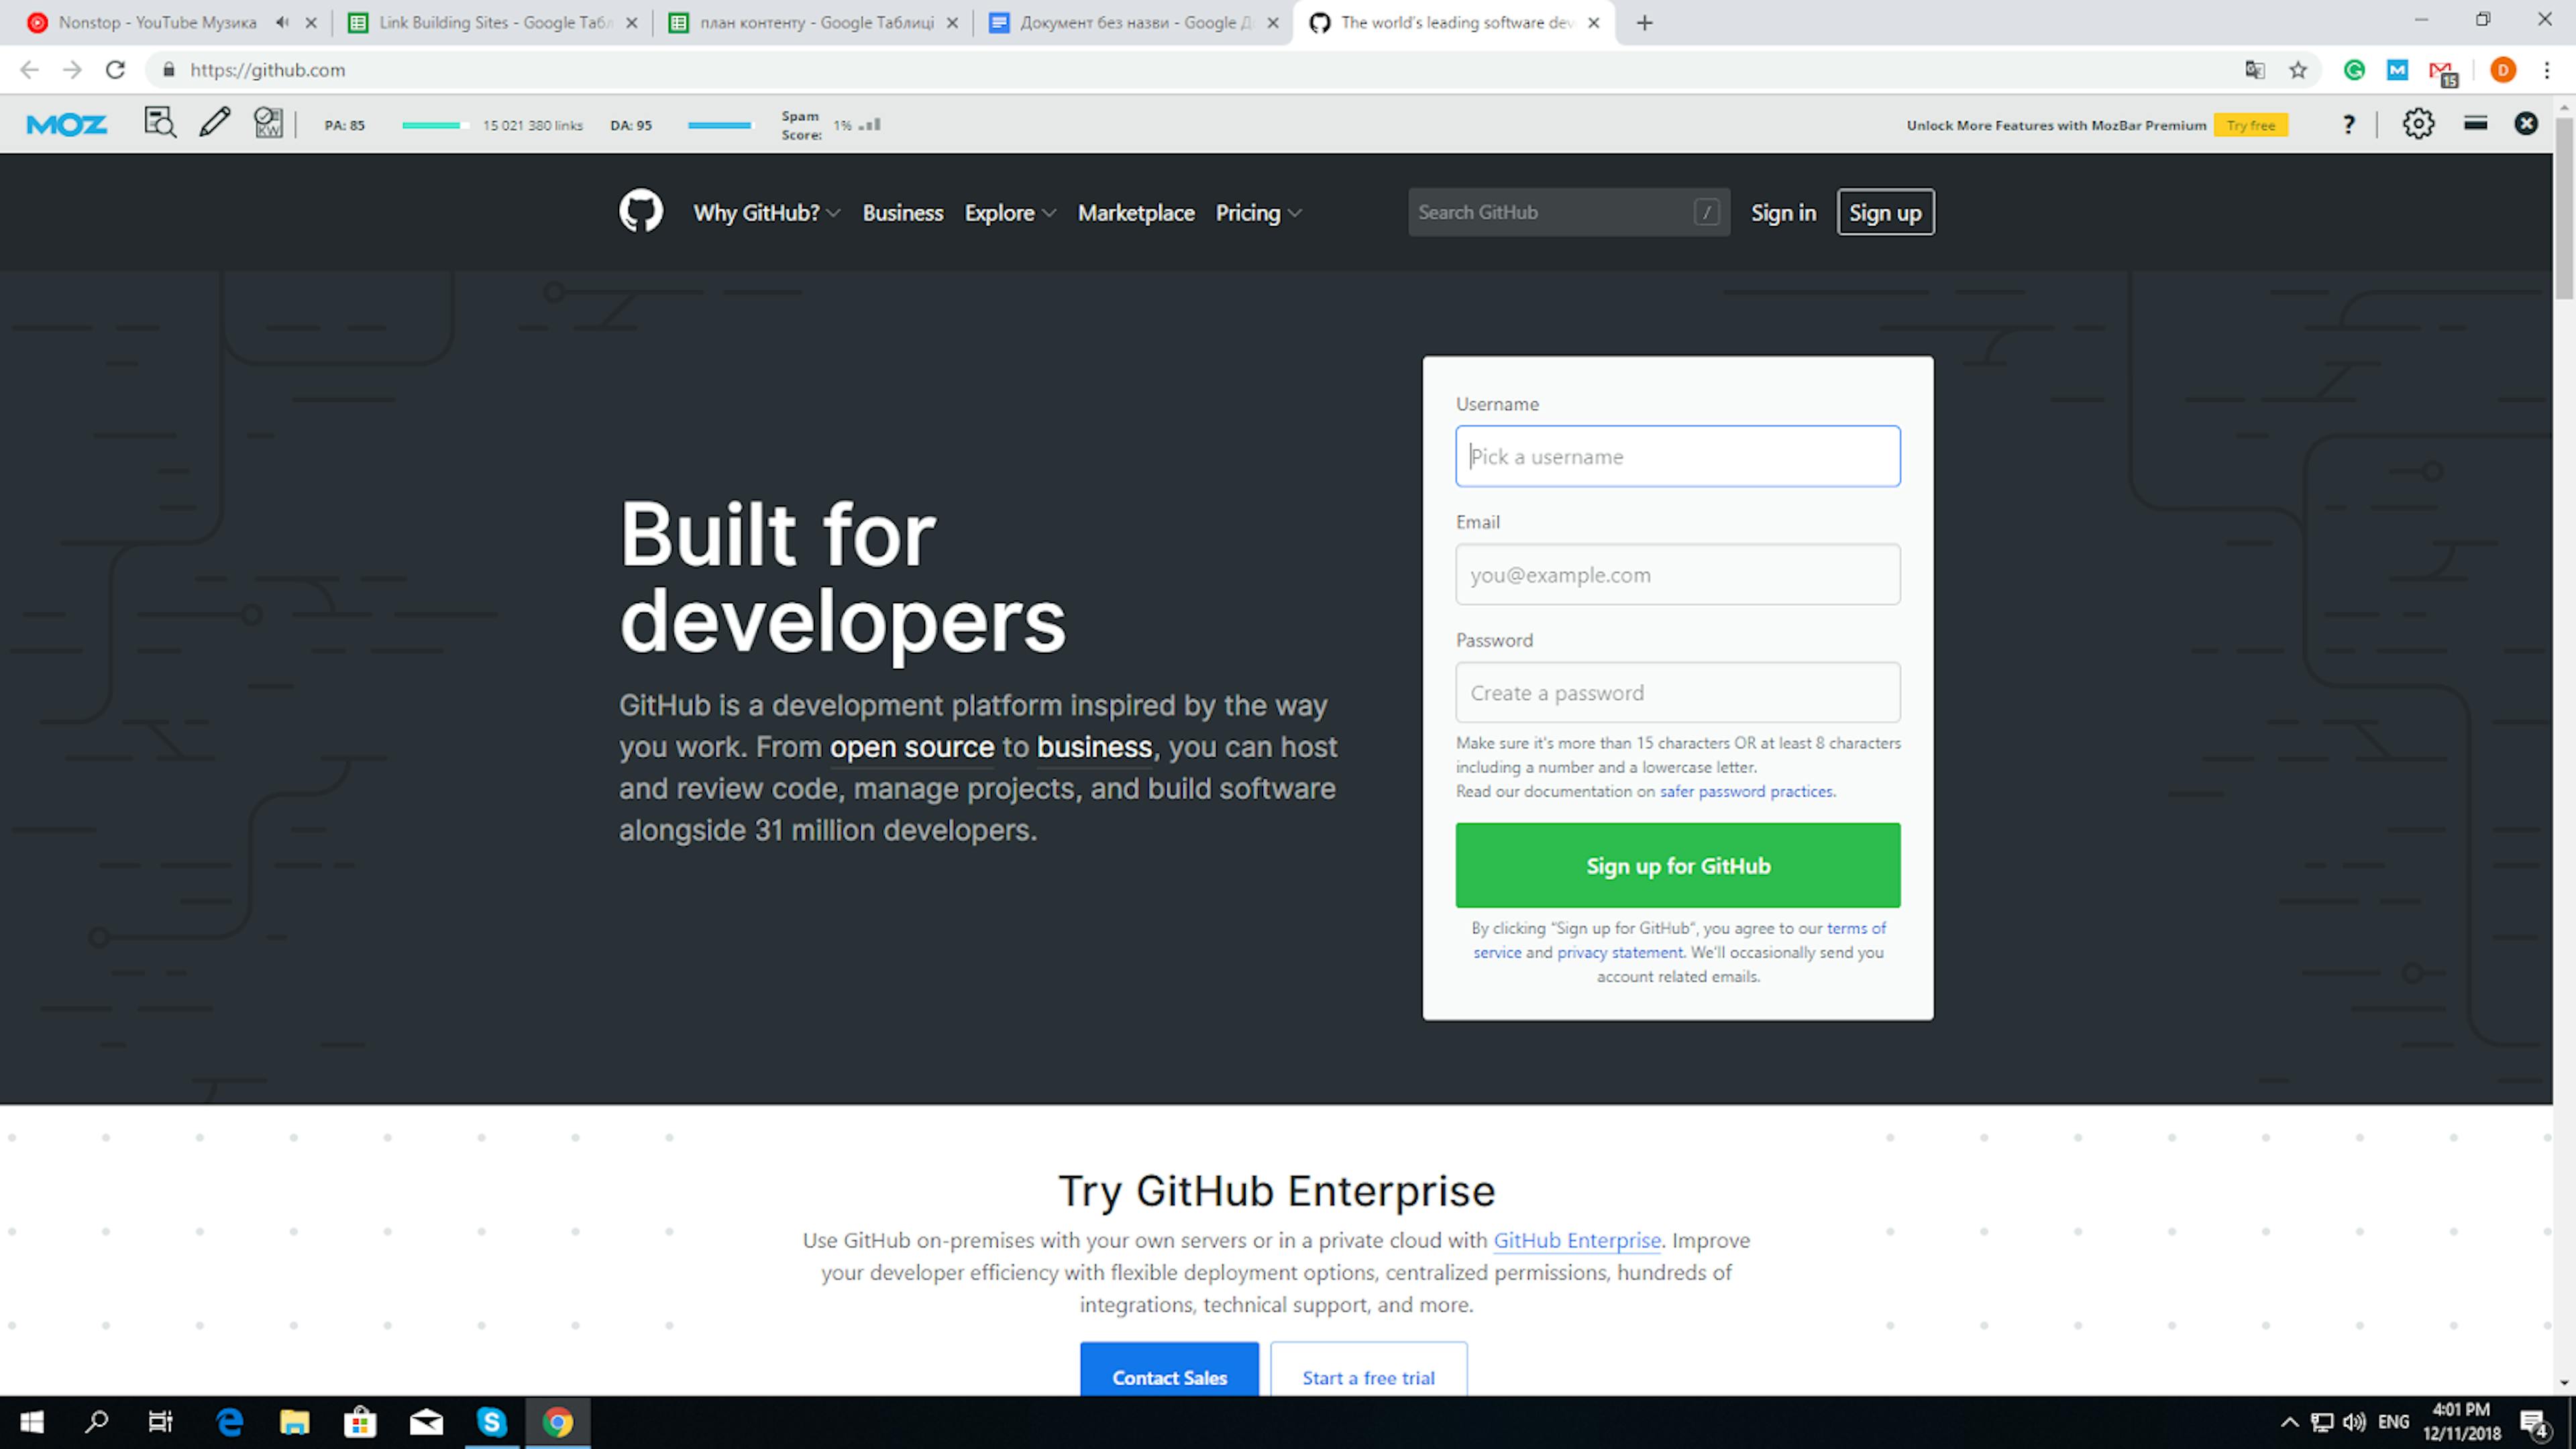Click the forward navigation arrow
The image size is (2576, 1449).
(x=72, y=70)
